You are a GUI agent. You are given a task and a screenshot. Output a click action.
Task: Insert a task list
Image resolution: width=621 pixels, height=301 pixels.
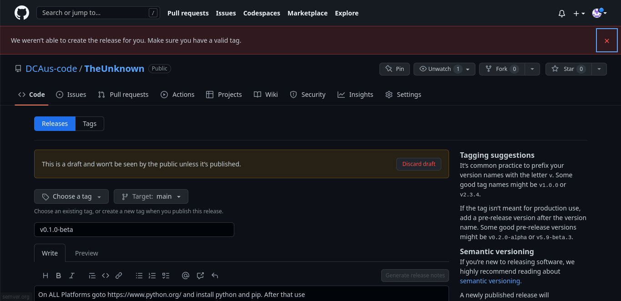166,276
